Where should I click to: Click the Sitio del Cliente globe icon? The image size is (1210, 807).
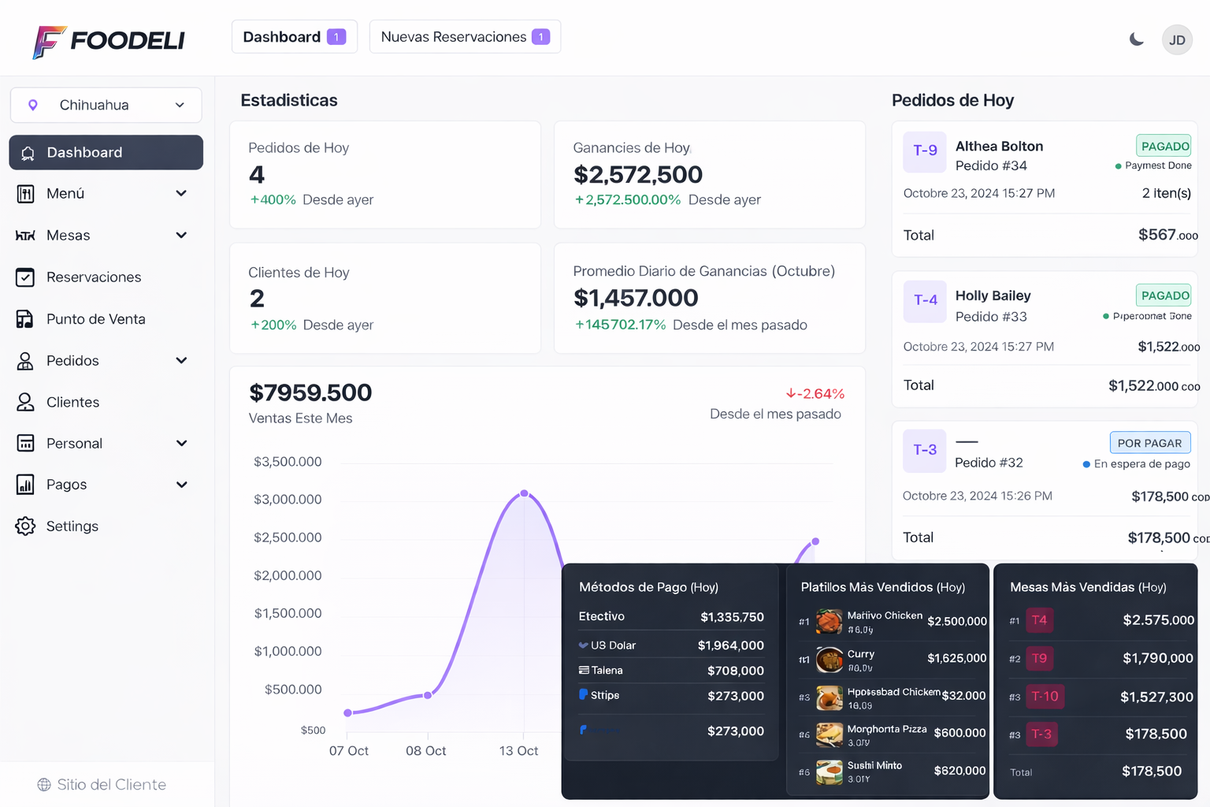44,785
